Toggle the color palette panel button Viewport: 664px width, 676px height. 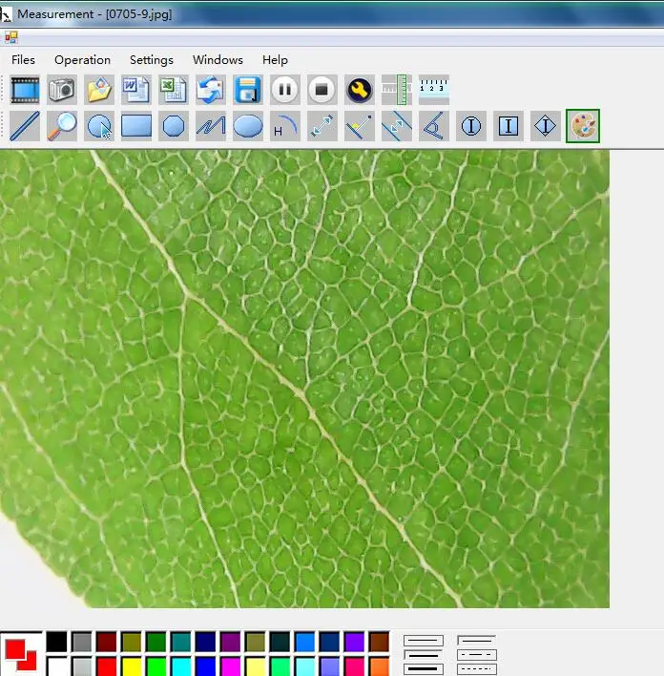[x=582, y=126]
